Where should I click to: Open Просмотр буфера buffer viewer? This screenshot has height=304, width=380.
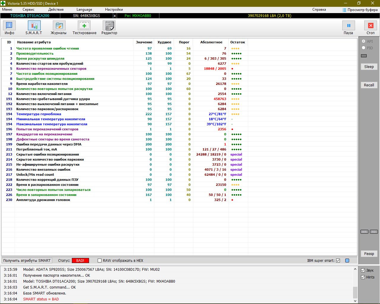360,10
